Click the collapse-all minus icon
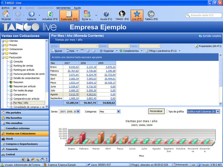The height and width of the screenshot is (167, 223). coord(94,51)
